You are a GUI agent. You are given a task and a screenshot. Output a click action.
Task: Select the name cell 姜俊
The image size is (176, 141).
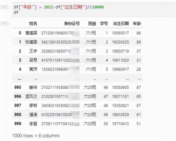(x=33, y=87)
